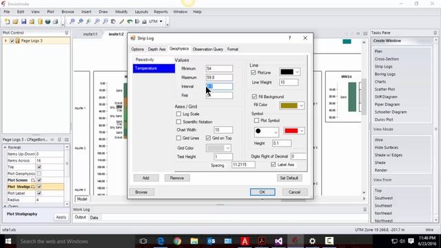Enable the Grid Lines checkbox

tap(178, 138)
